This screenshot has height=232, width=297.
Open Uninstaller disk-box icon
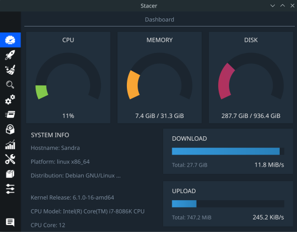pos(10,129)
